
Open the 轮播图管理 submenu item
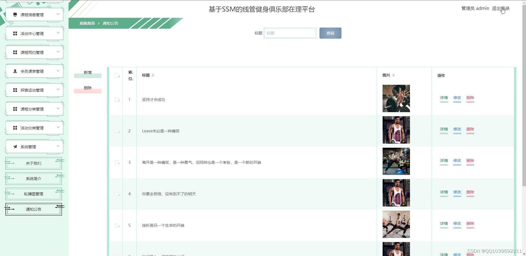click(x=33, y=194)
